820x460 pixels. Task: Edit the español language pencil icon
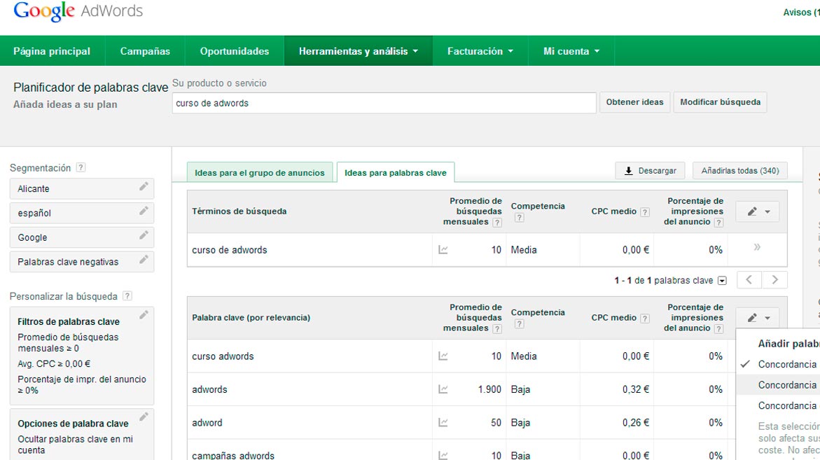pos(144,211)
